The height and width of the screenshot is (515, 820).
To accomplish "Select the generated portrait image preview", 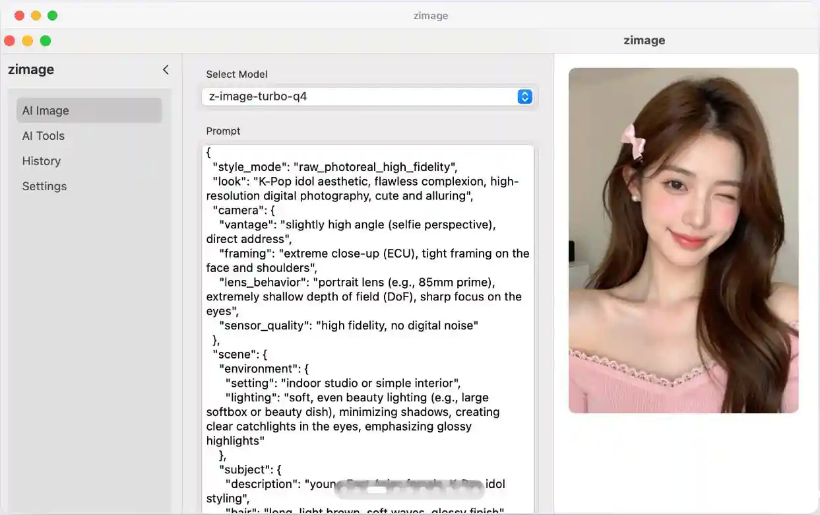I will (x=683, y=240).
